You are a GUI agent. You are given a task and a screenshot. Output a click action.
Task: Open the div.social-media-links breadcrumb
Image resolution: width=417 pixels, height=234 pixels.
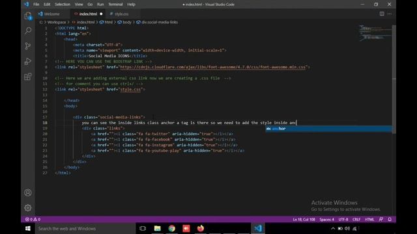click(x=157, y=22)
